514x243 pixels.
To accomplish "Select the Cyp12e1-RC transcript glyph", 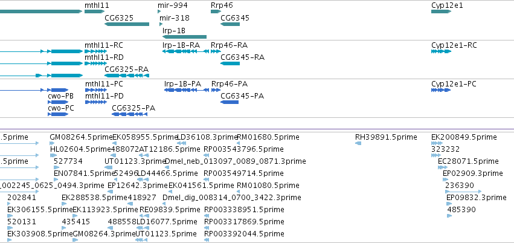I will point(442,51).
